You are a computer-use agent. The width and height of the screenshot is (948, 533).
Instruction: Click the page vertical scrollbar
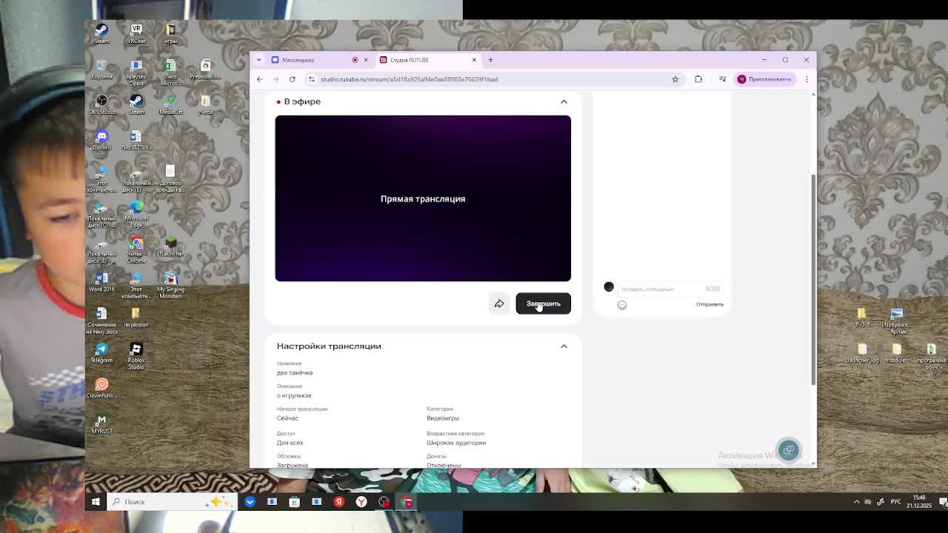point(813,280)
